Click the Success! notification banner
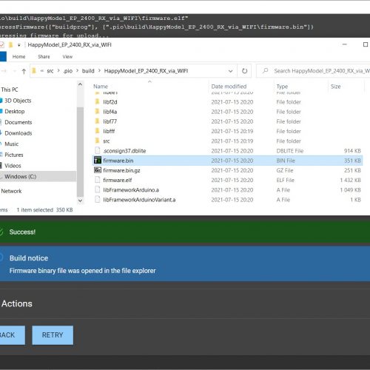 click(185, 232)
